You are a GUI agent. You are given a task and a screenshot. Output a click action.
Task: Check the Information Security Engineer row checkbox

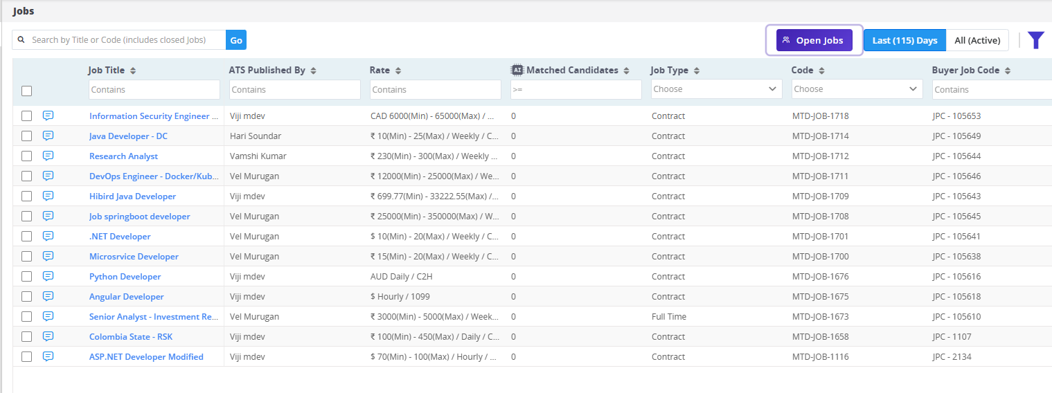(26, 116)
